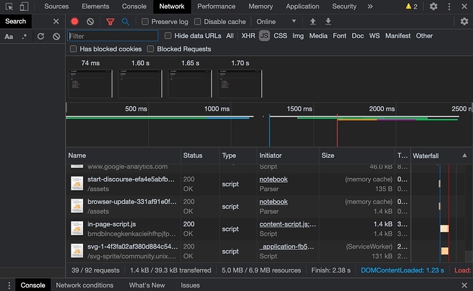Switch to the Performance tab

tap(217, 6)
